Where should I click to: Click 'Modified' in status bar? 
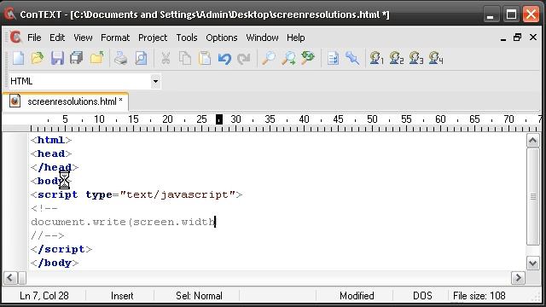(x=357, y=296)
